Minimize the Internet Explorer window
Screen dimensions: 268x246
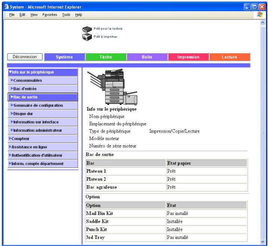[x=247, y=7]
